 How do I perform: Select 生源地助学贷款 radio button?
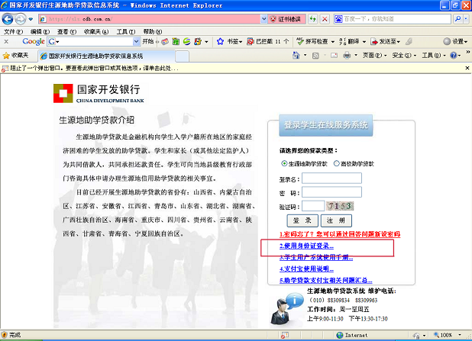click(x=284, y=164)
